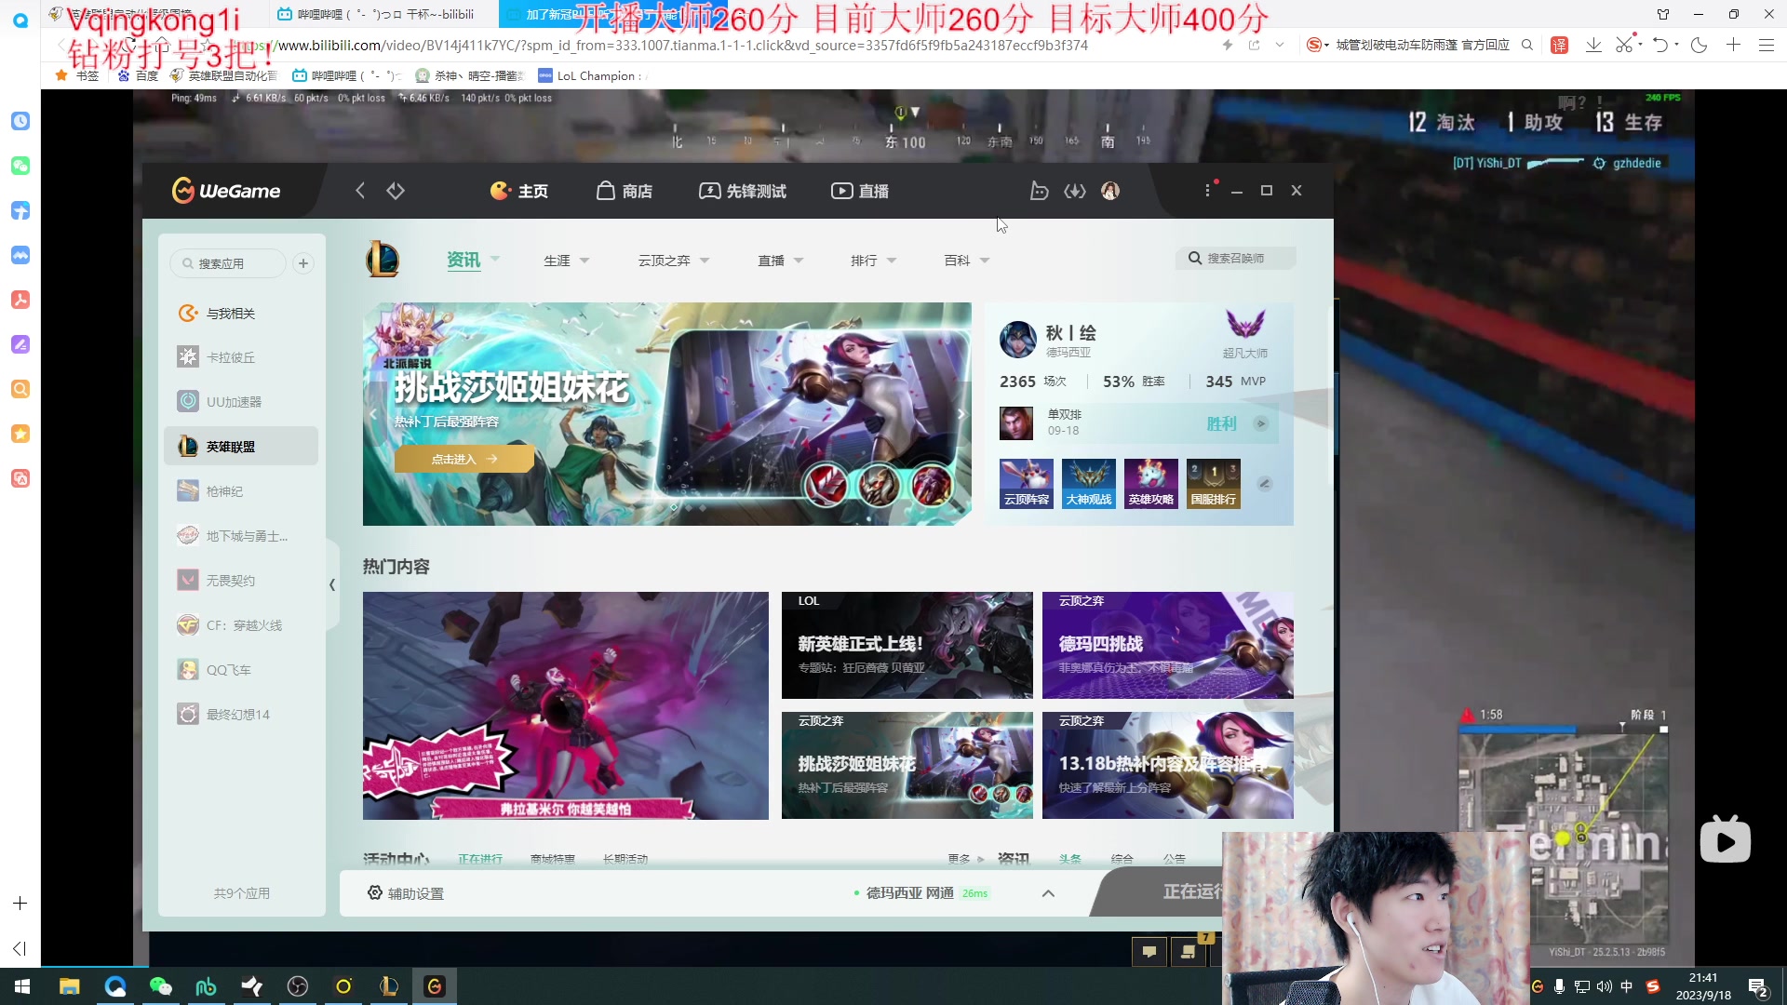Viewport: 1787px width, 1005px height.
Task: Open the WeGame download manager icon
Action: (1075, 191)
